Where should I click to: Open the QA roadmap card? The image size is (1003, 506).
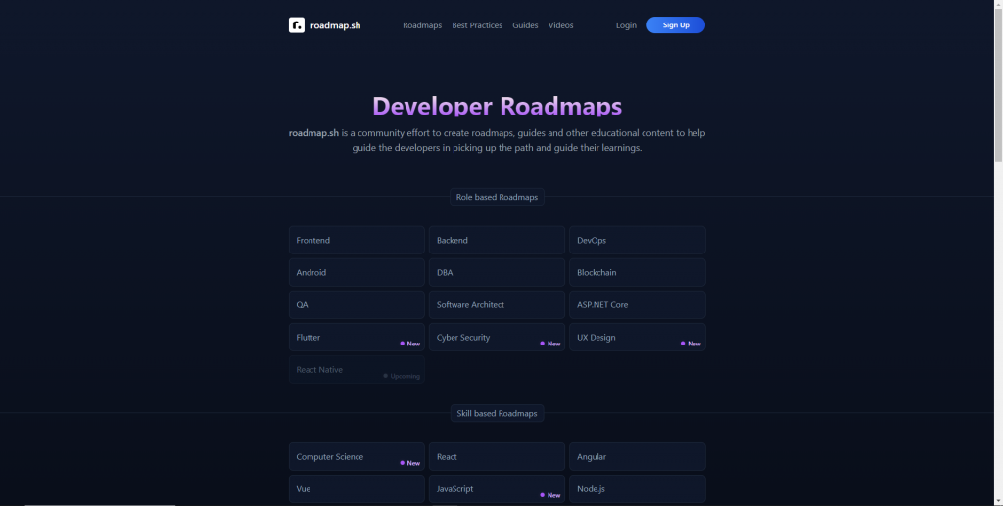click(x=357, y=304)
